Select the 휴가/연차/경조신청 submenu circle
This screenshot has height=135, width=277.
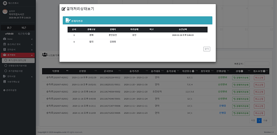[6, 60]
